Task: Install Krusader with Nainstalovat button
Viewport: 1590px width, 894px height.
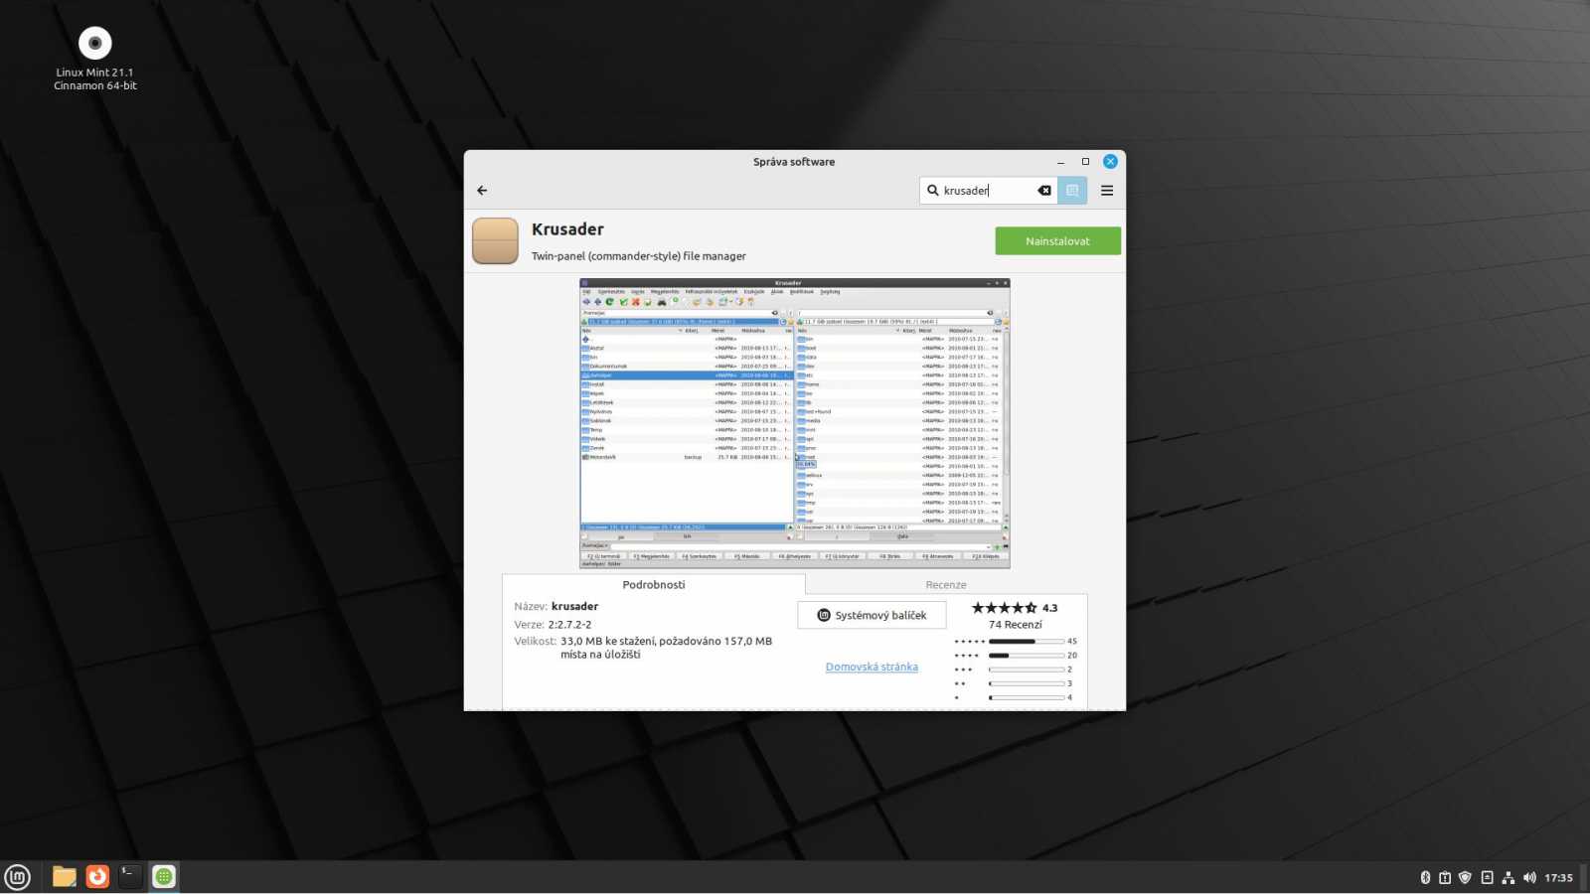Action: pyautogui.click(x=1057, y=240)
